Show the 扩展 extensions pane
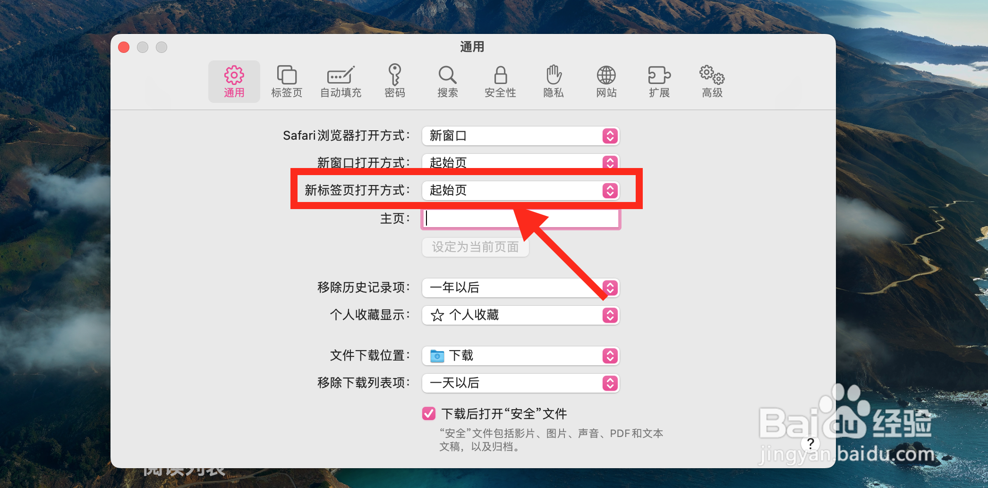The width and height of the screenshot is (988, 488). click(659, 82)
